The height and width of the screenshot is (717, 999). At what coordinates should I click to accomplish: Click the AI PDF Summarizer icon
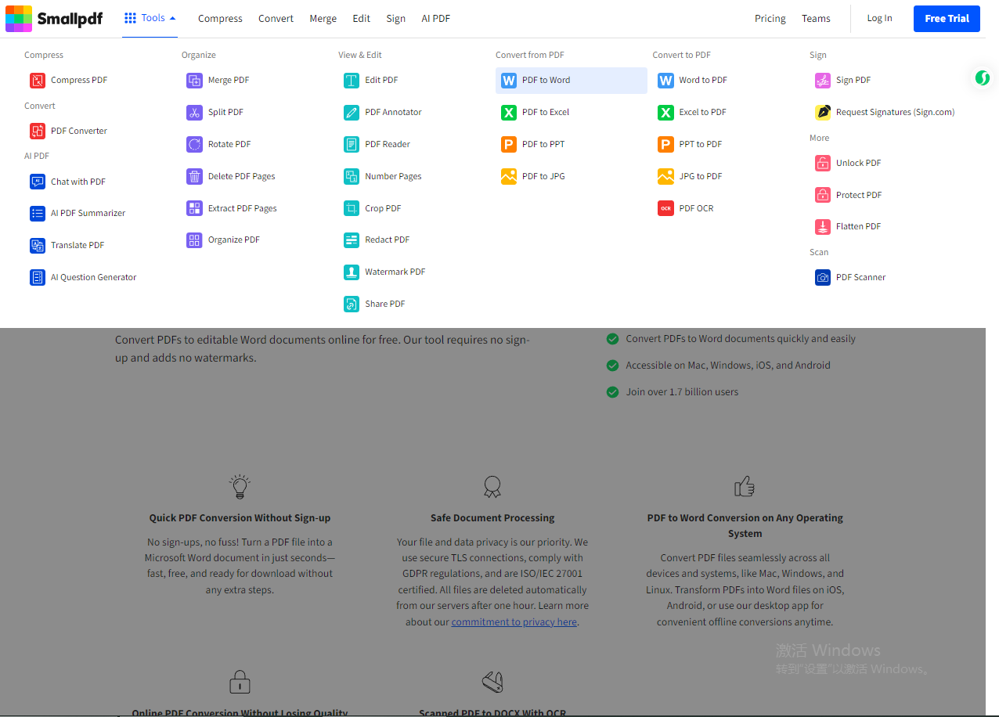(38, 213)
